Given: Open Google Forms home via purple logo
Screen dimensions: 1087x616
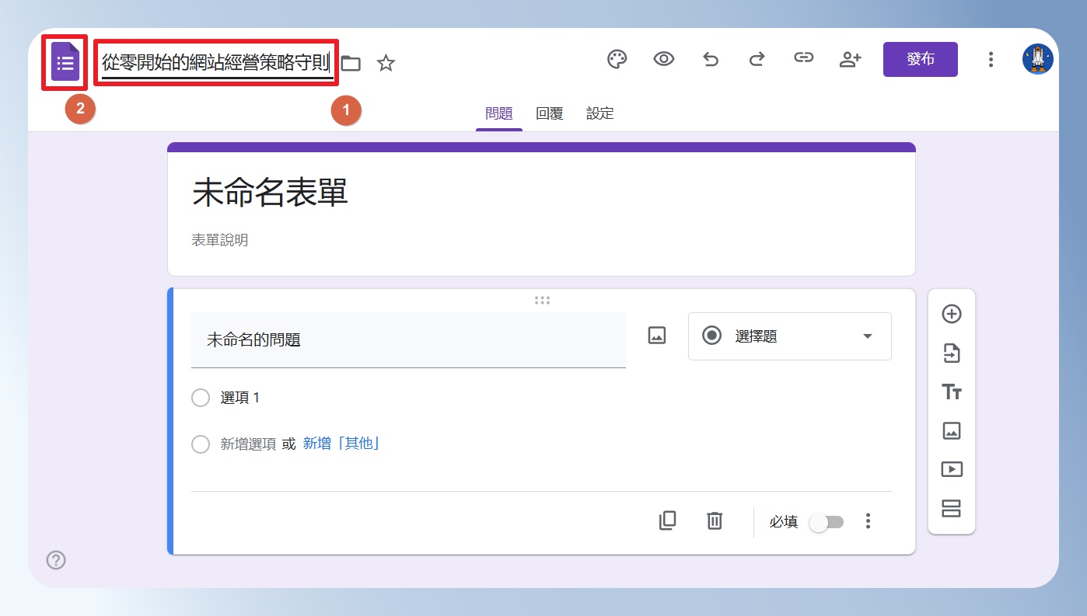Looking at the screenshot, I should coord(65,62).
